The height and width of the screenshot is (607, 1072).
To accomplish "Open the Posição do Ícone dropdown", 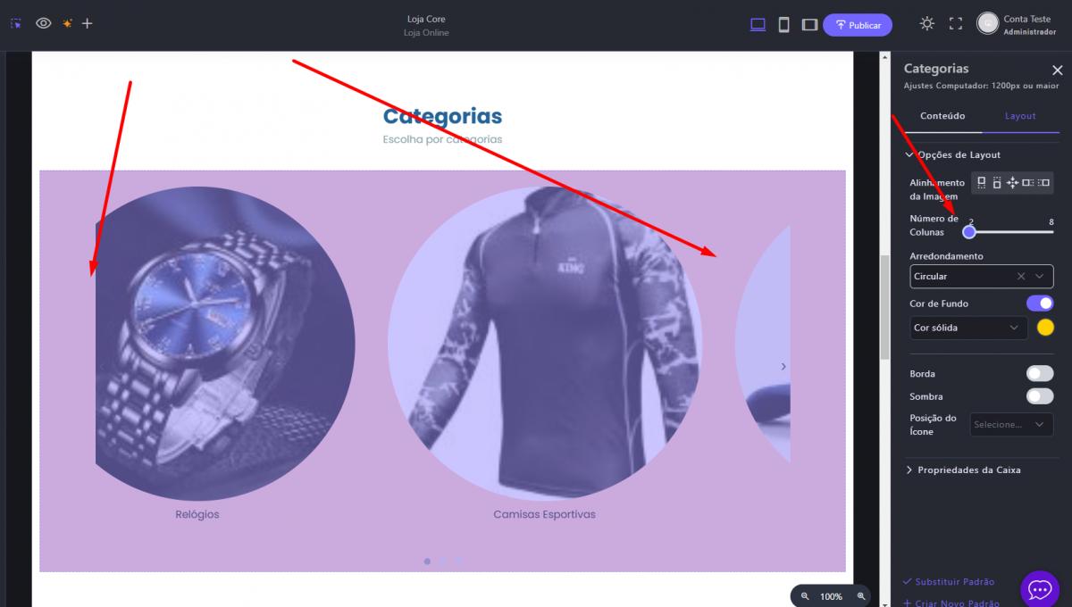I will [x=1011, y=425].
